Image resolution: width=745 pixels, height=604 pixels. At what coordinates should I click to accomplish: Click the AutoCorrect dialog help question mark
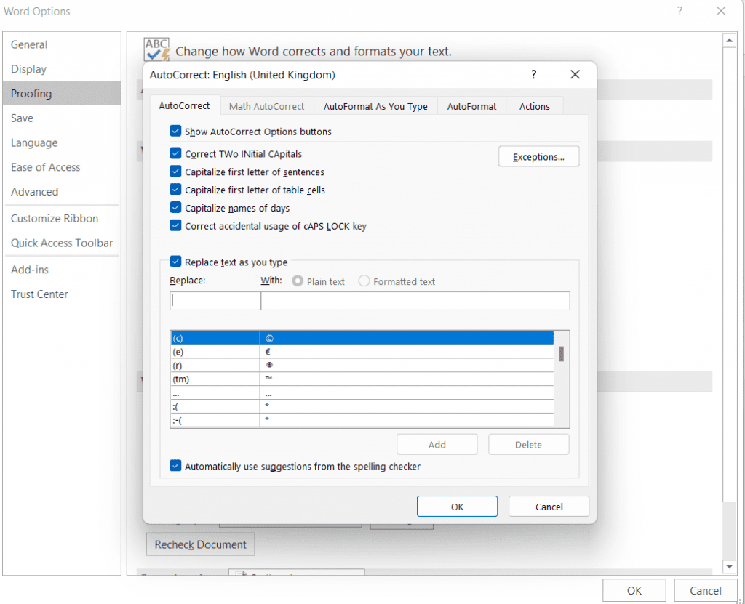[x=533, y=75]
